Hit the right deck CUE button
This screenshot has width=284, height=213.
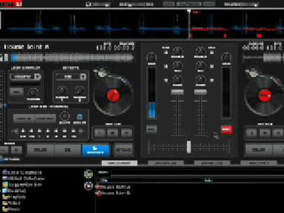[x=259, y=150]
